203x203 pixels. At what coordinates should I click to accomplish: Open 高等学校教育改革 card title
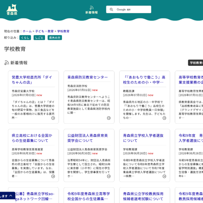click(191, 80)
